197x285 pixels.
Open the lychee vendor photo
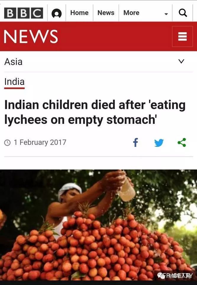[x=98, y=225]
